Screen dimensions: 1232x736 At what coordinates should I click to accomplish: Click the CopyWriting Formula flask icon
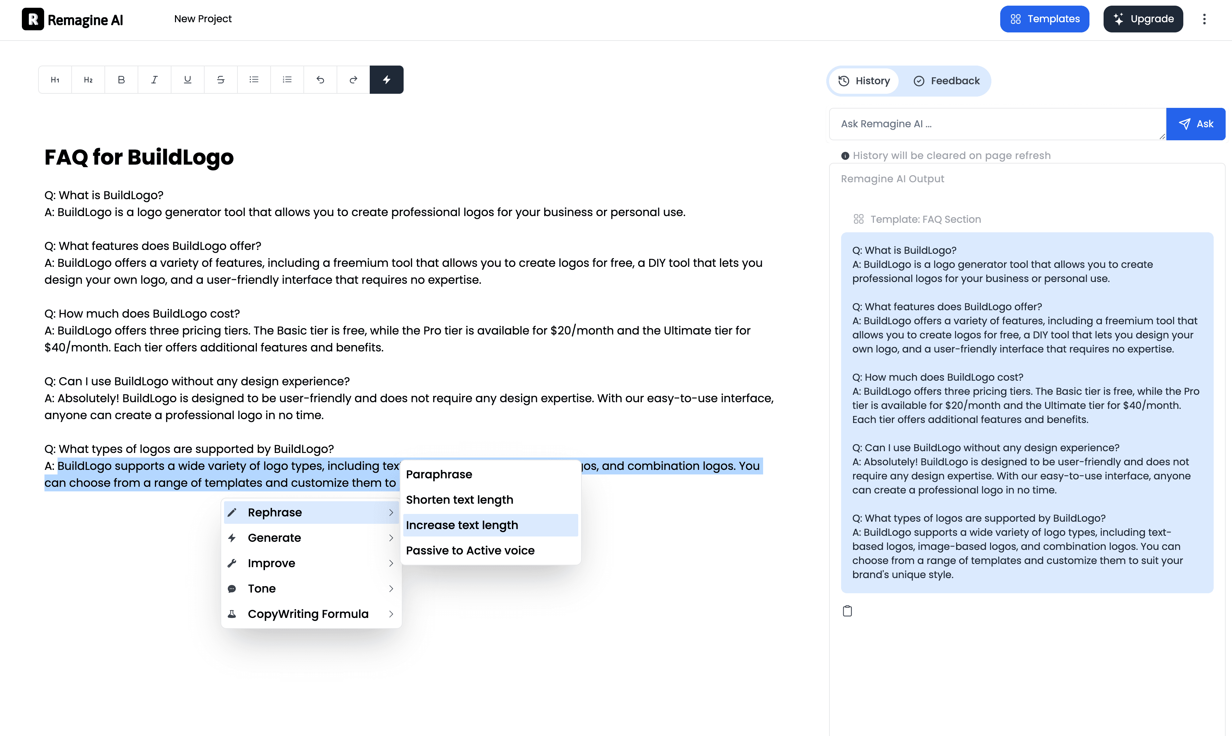(x=232, y=614)
